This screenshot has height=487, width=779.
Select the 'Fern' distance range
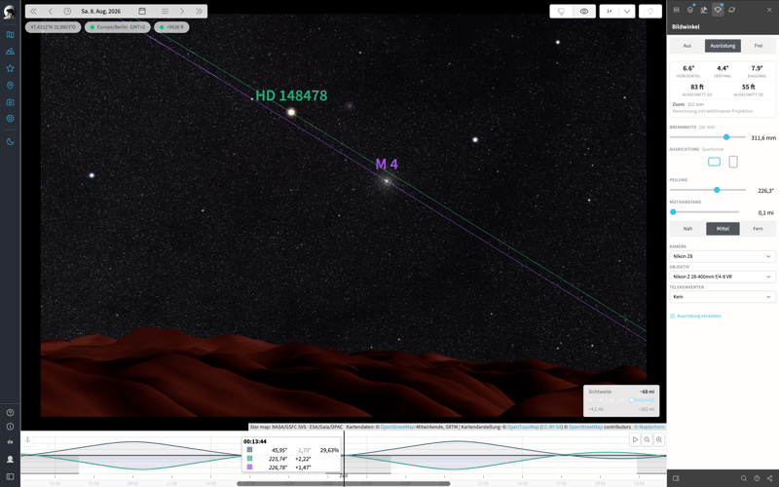coord(758,229)
